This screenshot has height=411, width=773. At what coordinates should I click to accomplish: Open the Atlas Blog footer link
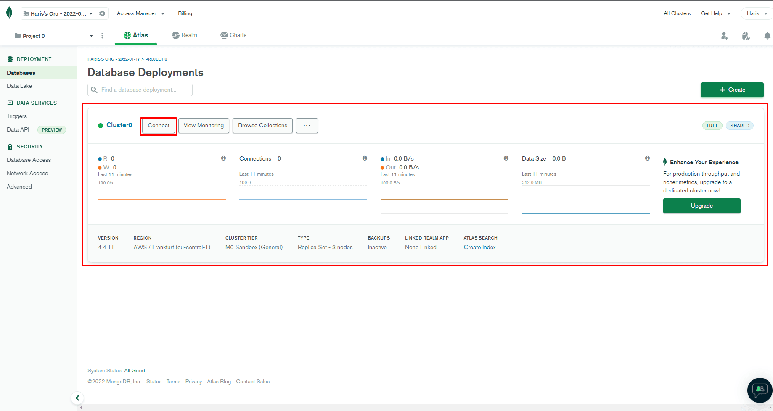coord(219,382)
